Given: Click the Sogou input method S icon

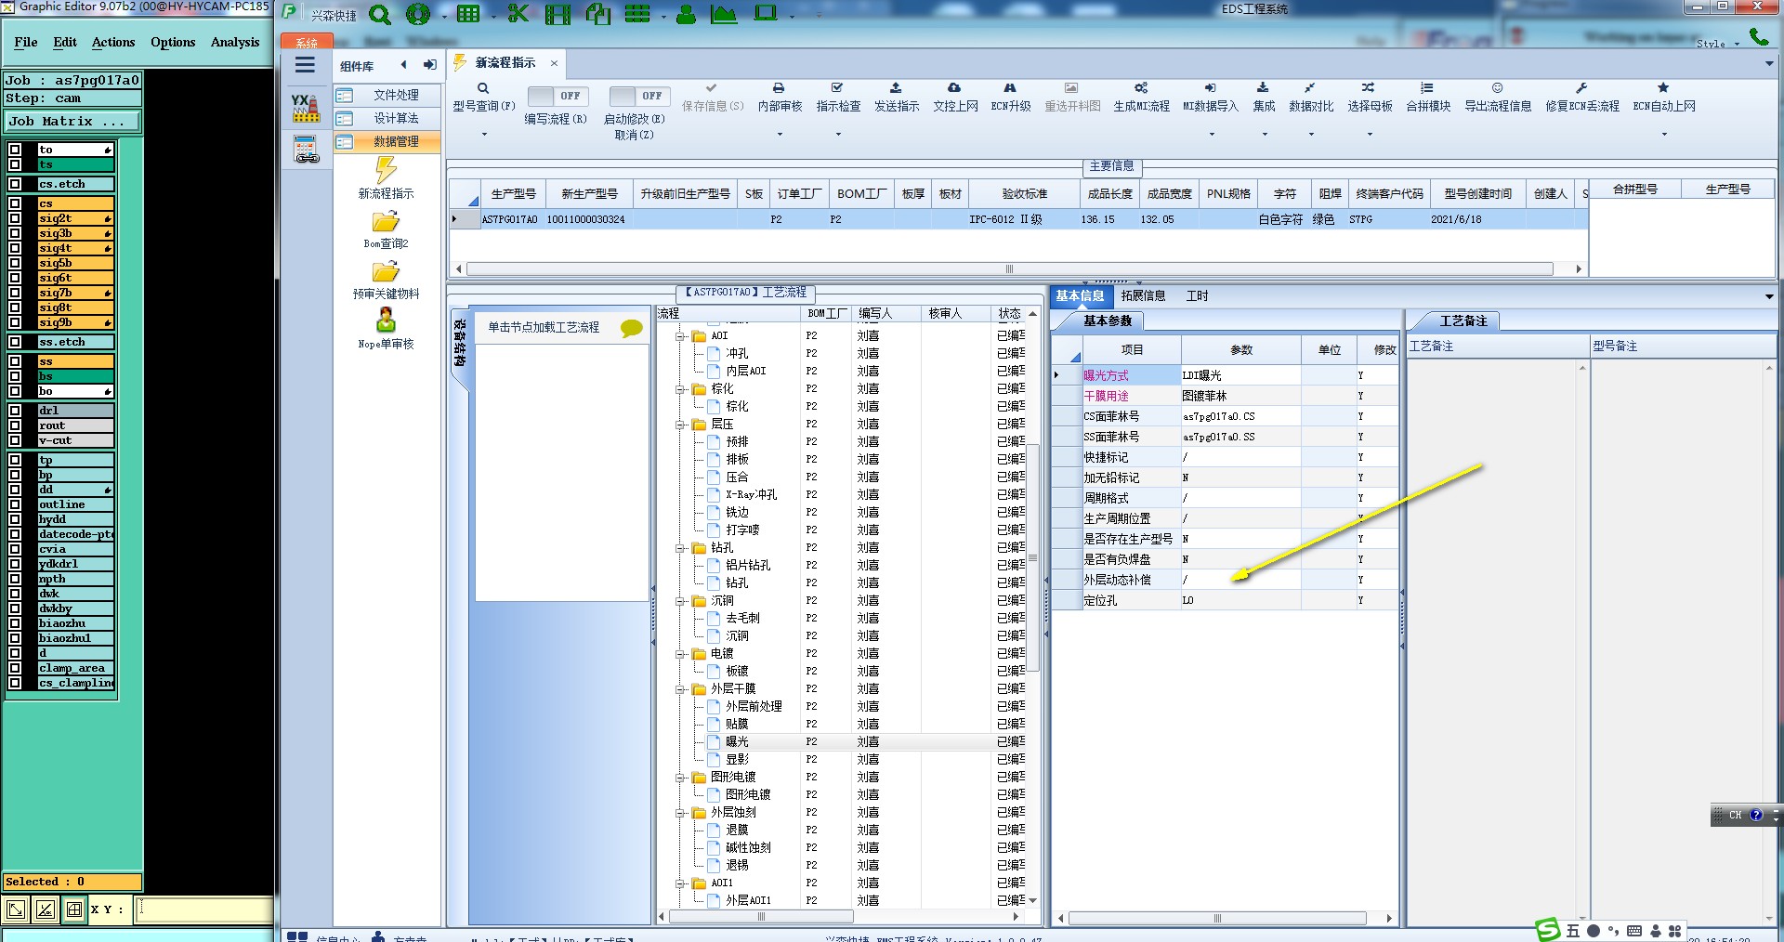Looking at the screenshot, I should 1548,930.
